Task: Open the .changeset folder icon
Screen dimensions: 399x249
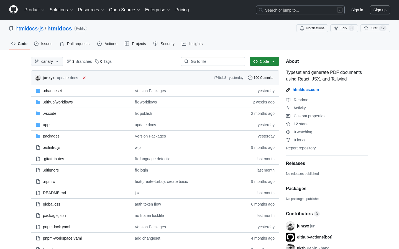Action: coord(38,91)
